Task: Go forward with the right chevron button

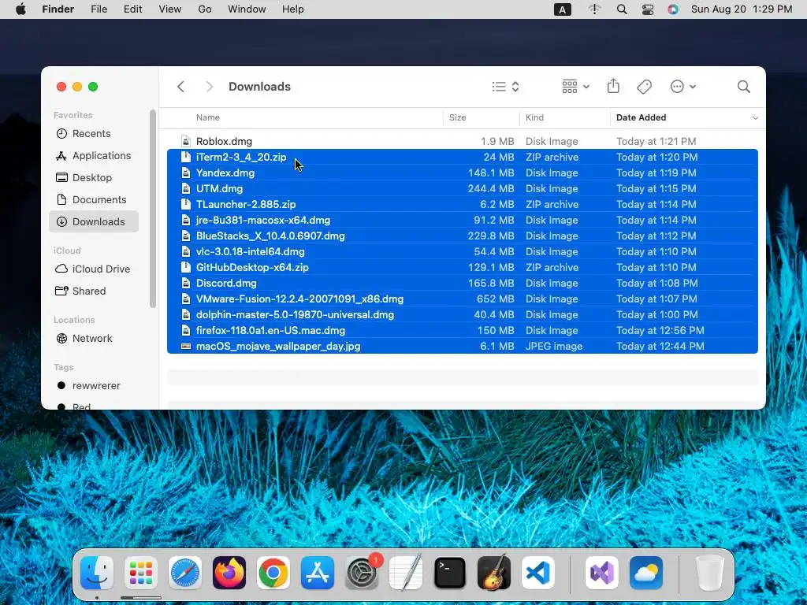Action: coord(209,87)
